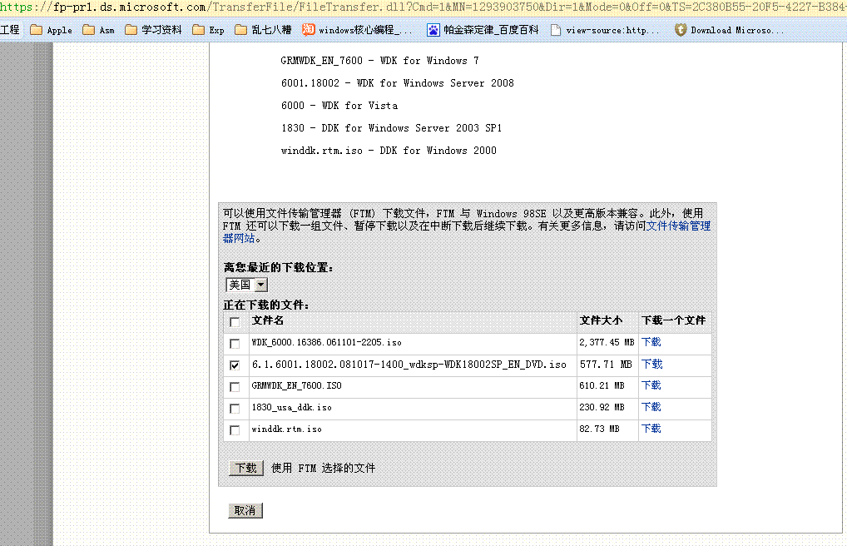
Task: Click the 离您最近的下载位置 label
Action: 278,268
